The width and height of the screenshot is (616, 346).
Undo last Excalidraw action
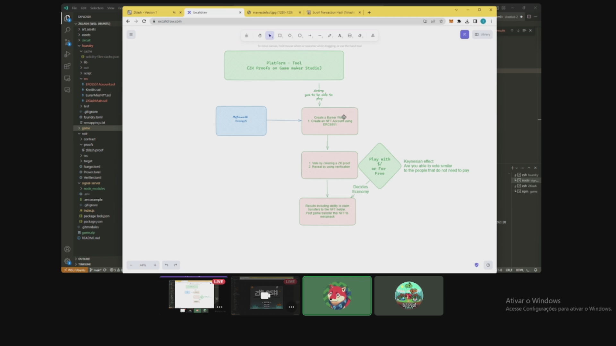pyautogui.click(x=167, y=265)
